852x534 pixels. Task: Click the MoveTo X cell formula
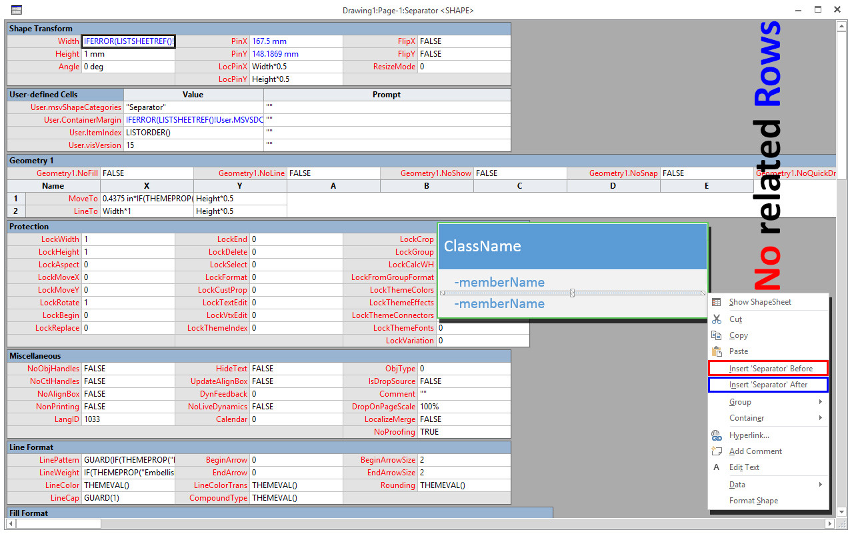click(x=147, y=199)
